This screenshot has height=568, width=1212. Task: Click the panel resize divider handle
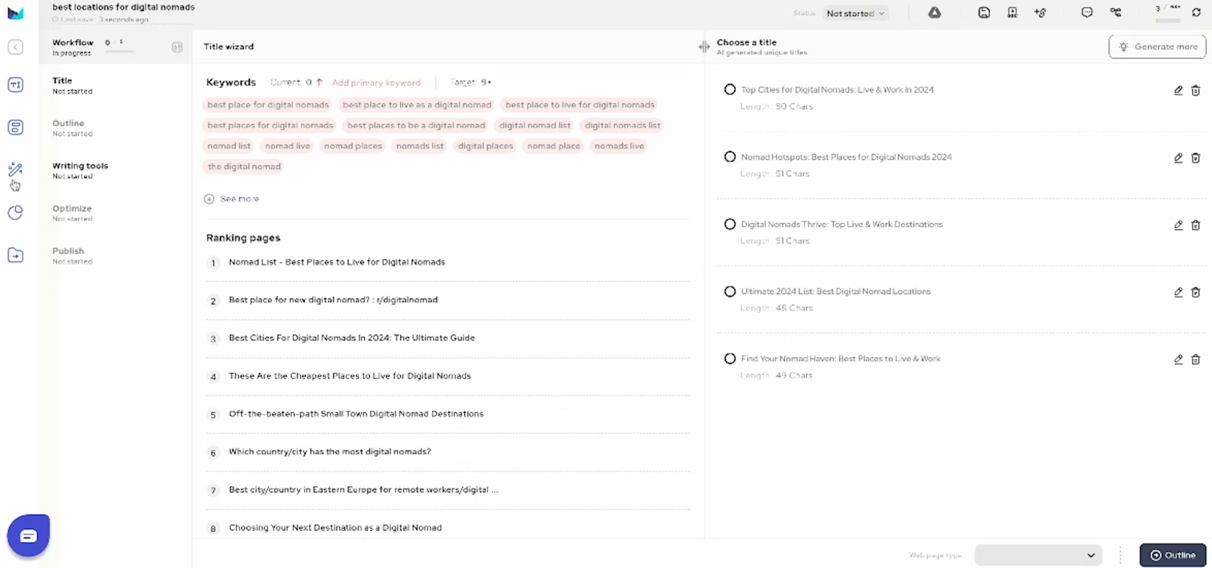point(704,47)
